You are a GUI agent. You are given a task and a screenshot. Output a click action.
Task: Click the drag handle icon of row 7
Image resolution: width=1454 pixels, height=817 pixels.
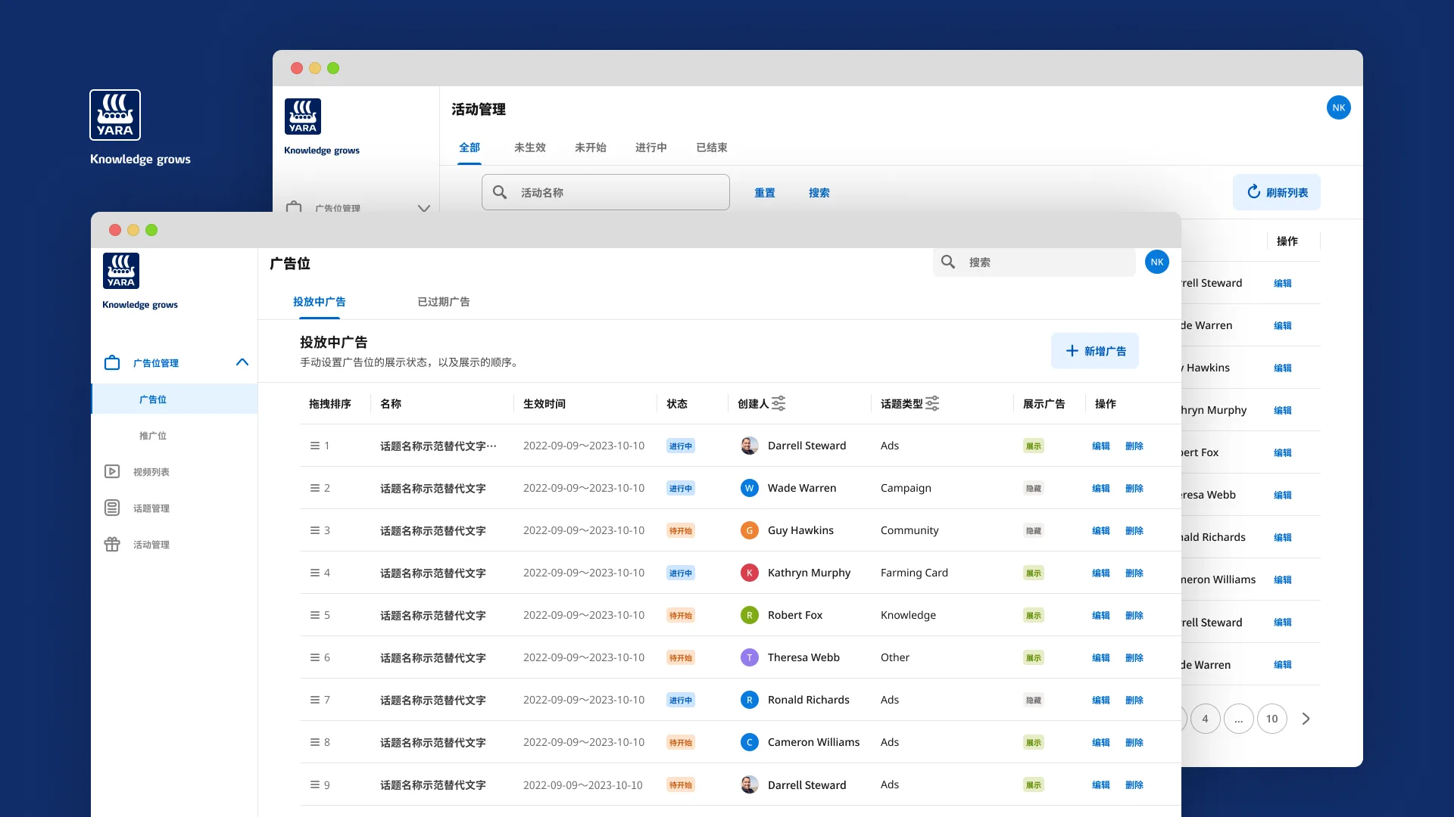(314, 700)
